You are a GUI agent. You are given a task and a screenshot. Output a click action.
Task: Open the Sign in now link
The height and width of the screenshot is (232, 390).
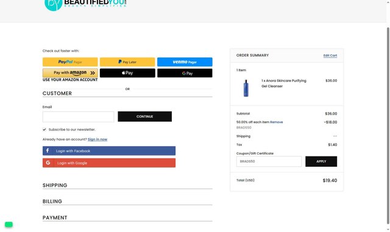click(x=97, y=139)
